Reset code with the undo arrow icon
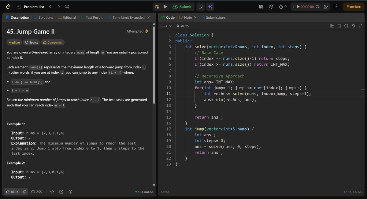The image size is (367, 199). pyautogui.click(x=353, y=26)
